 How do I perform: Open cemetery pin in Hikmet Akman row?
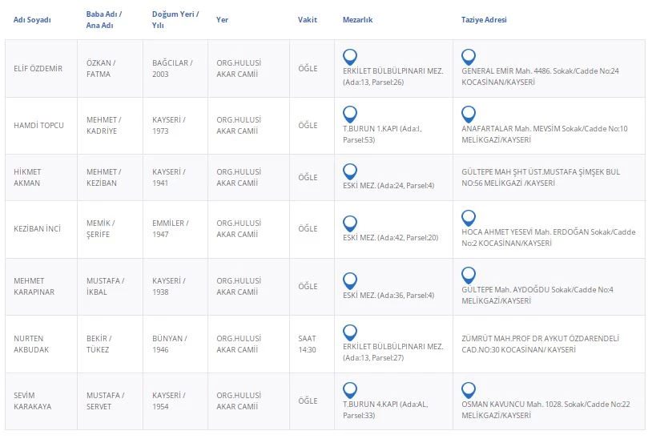coord(349,171)
